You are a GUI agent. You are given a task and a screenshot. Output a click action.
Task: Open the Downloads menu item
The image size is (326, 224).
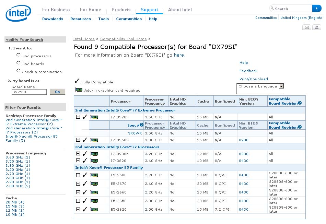click(53, 19)
